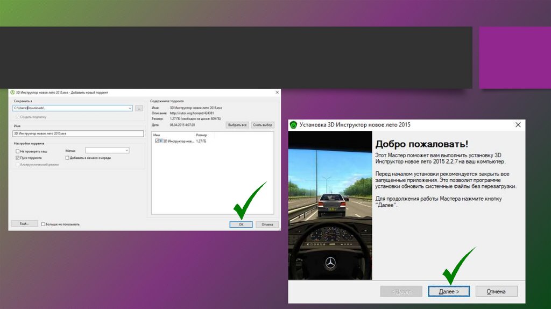Open folder browser with the '...' button
The image size is (551, 309).
[139, 108]
